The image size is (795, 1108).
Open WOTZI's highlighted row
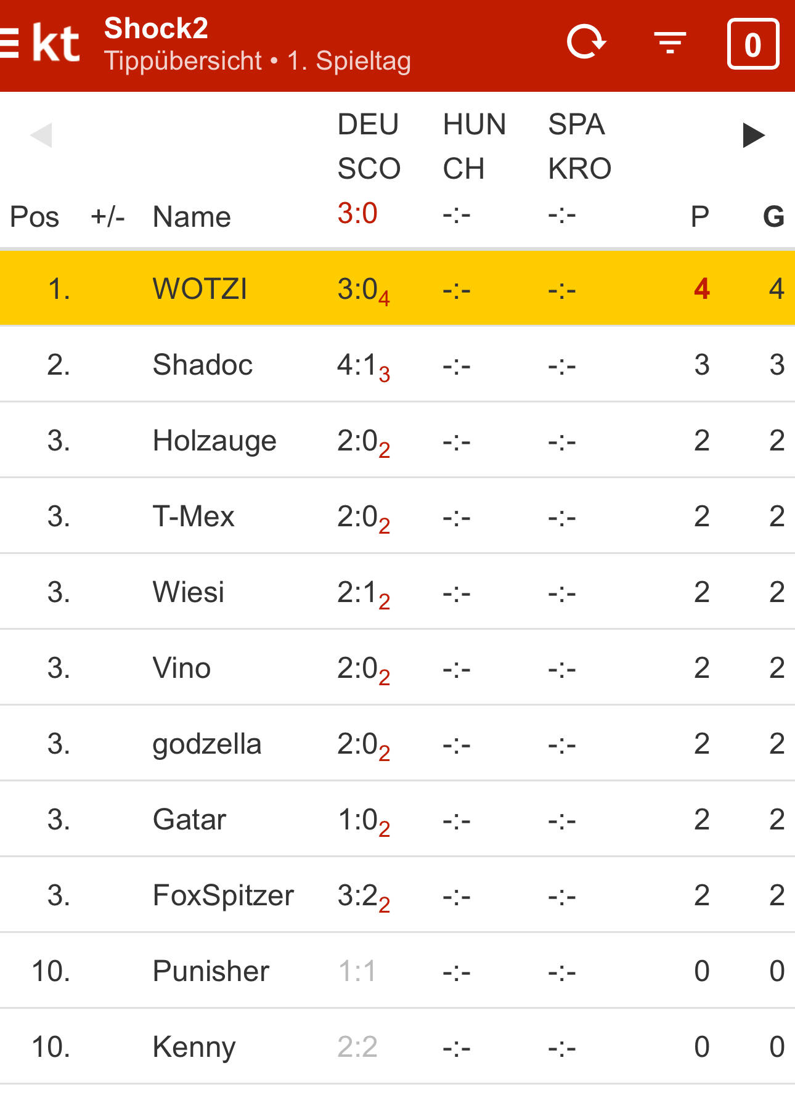coord(397,288)
